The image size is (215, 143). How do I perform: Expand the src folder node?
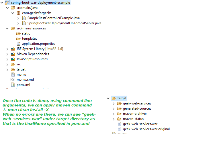click(7, 65)
